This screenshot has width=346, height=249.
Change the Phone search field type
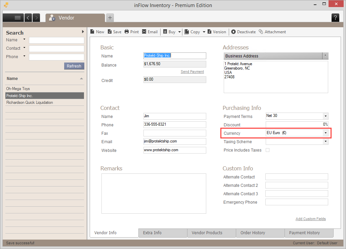(24, 56)
